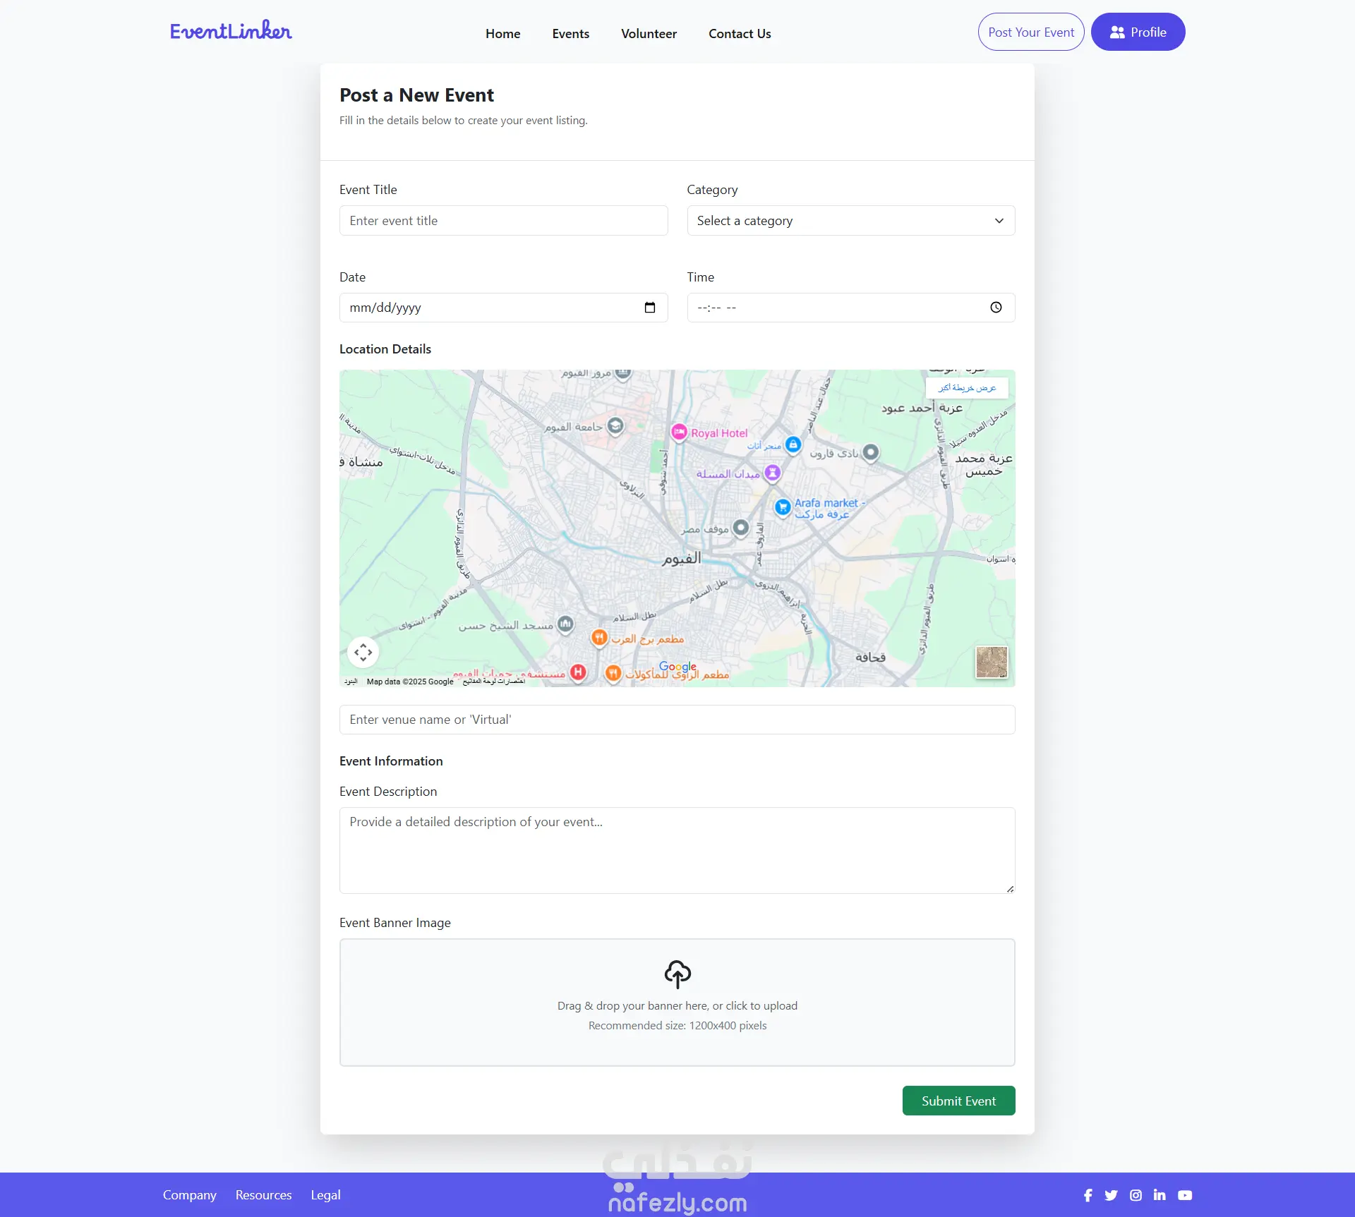Focus the venue name input field
Image resolution: width=1355 pixels, height=1217 pixels.
pos(677,720)
